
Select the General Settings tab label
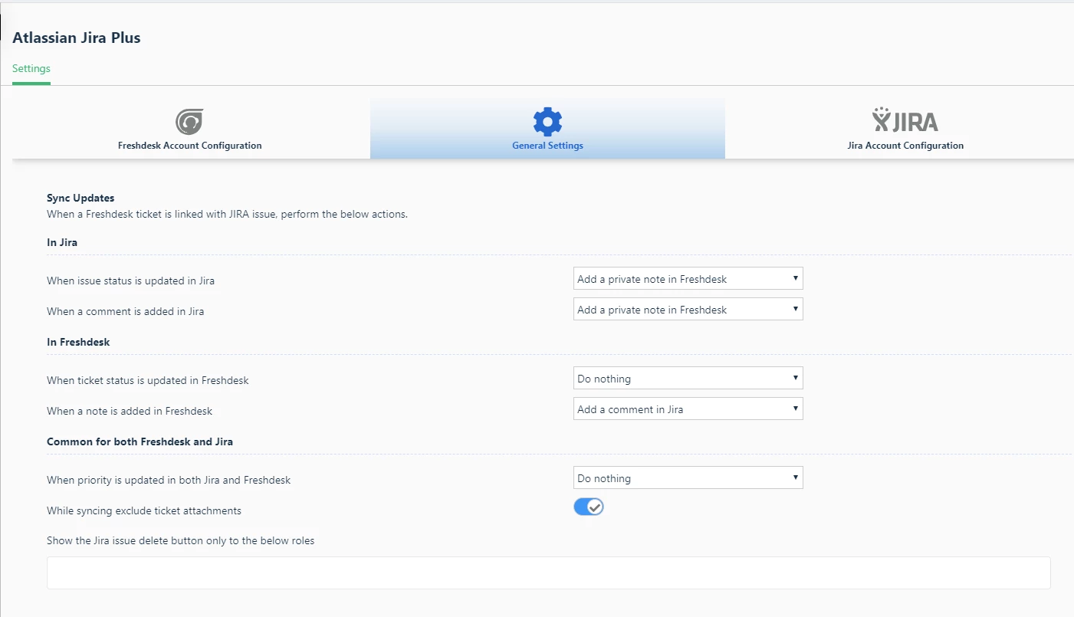coord(547,146)
